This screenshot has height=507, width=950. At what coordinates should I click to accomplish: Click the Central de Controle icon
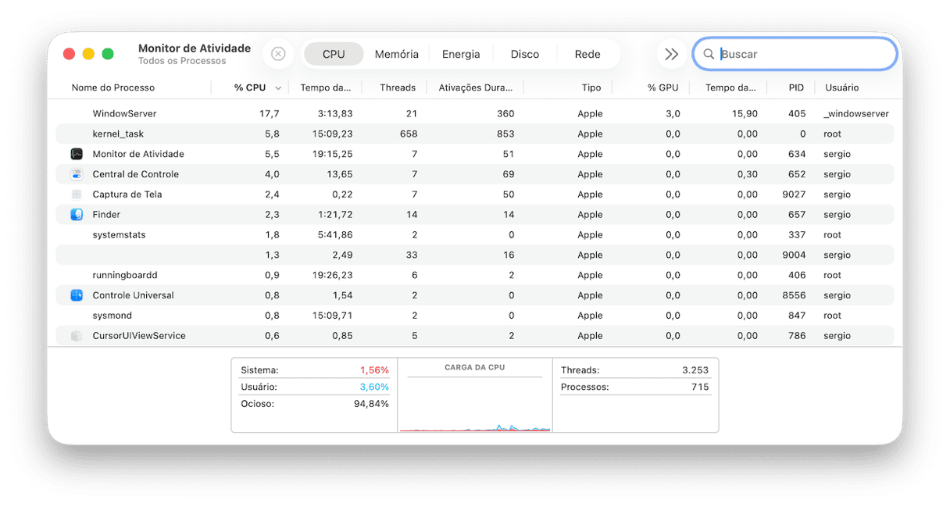(x=77, y=174)
